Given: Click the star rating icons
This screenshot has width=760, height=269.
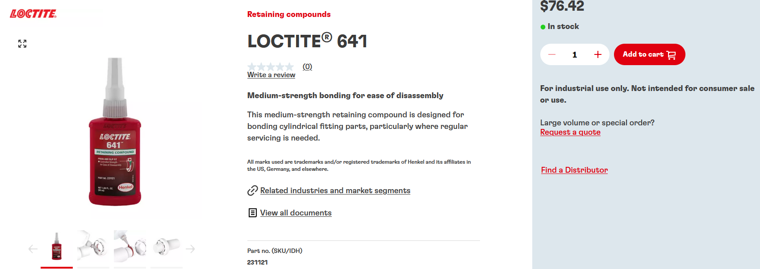Looking at the screenshot, I should click(x=271, y=67).
